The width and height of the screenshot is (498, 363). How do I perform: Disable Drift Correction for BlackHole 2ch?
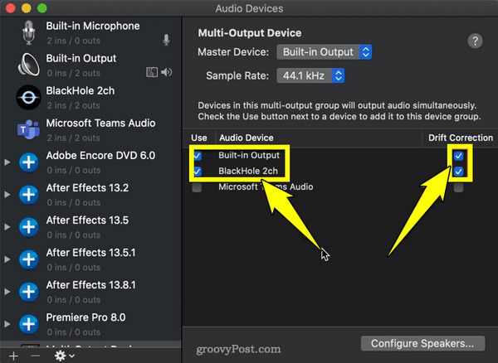click(458, 172)
